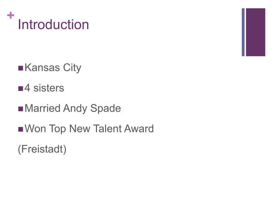Click the surname Spade

coord(106,108)
